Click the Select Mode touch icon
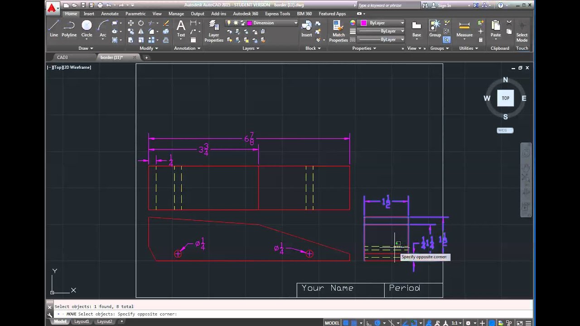The height and width of the screenshot is (326, 580). 522,31
